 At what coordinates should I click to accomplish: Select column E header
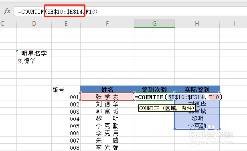(66, 24)
